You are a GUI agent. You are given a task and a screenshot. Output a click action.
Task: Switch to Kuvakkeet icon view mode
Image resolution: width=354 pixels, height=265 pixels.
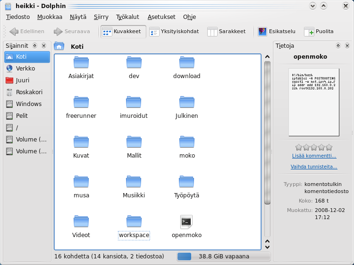pos(122,32)
